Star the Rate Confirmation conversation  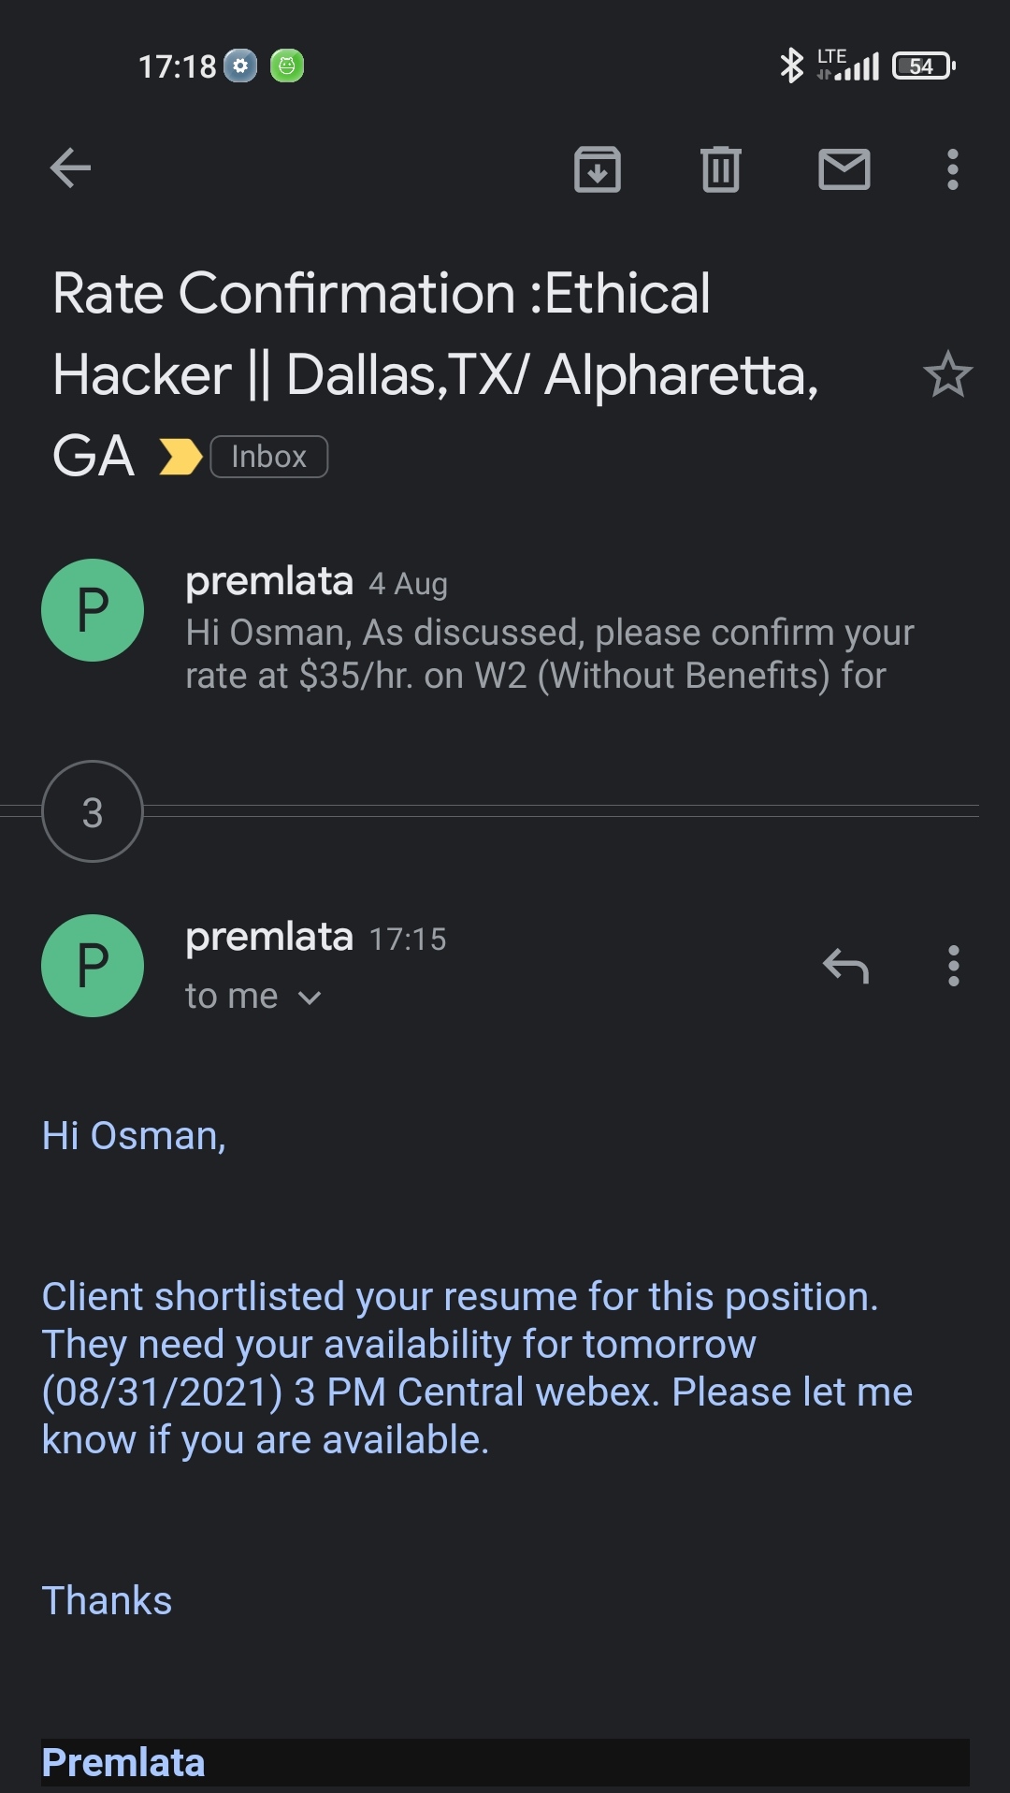948,374
